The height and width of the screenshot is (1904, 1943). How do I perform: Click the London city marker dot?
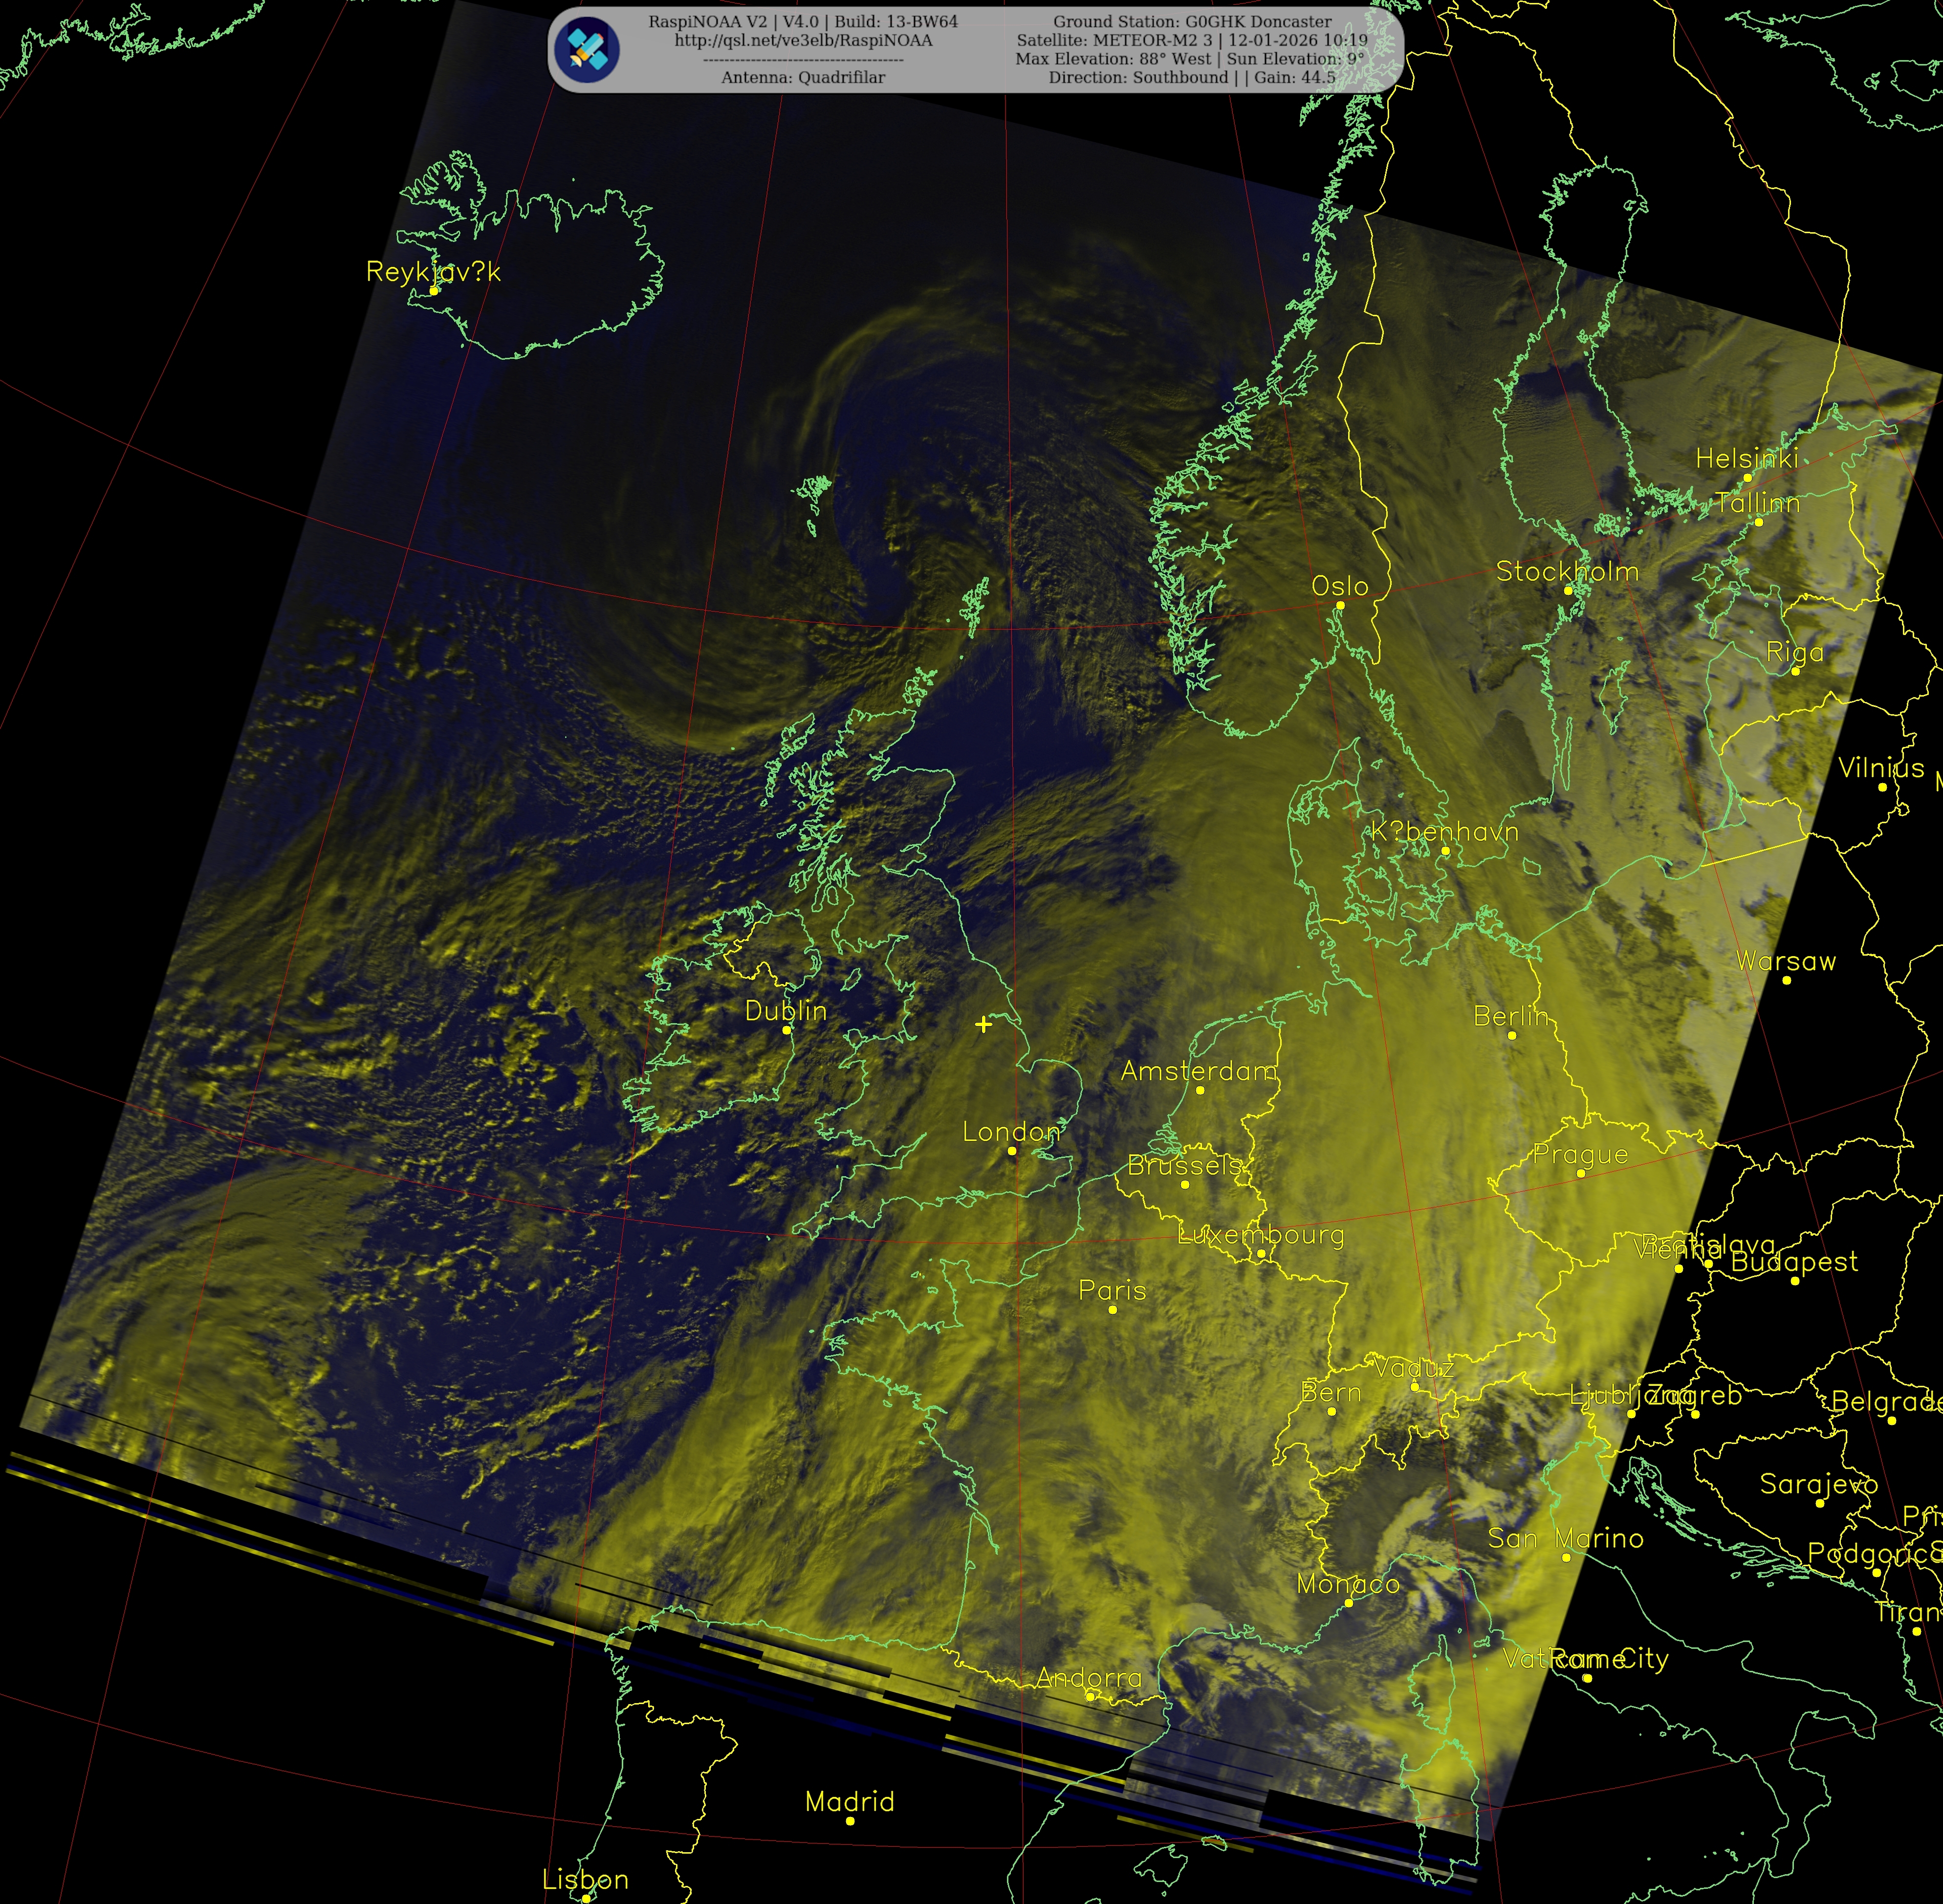1012,1151
